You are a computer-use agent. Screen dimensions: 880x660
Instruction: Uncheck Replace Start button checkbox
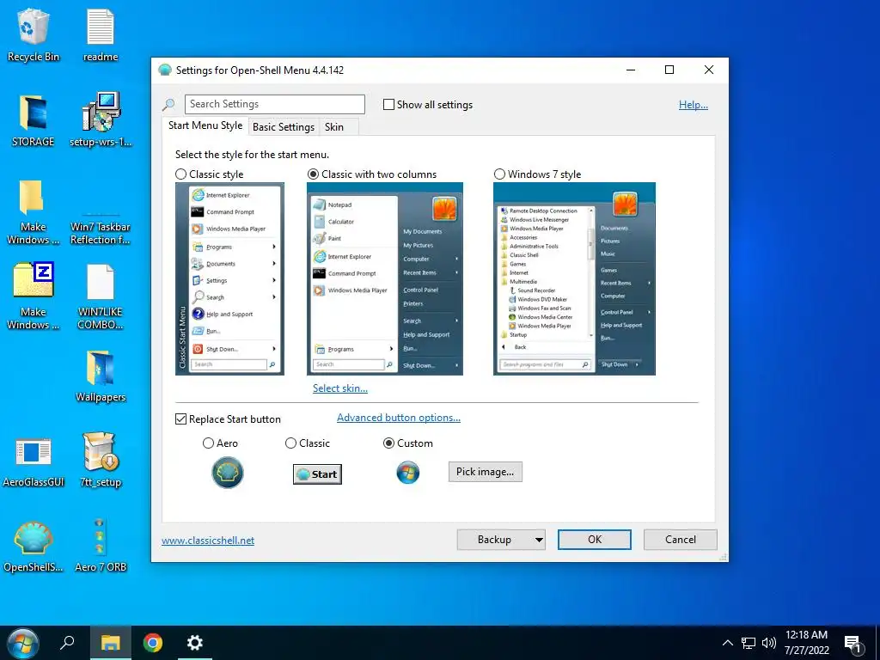pos(180,419)
